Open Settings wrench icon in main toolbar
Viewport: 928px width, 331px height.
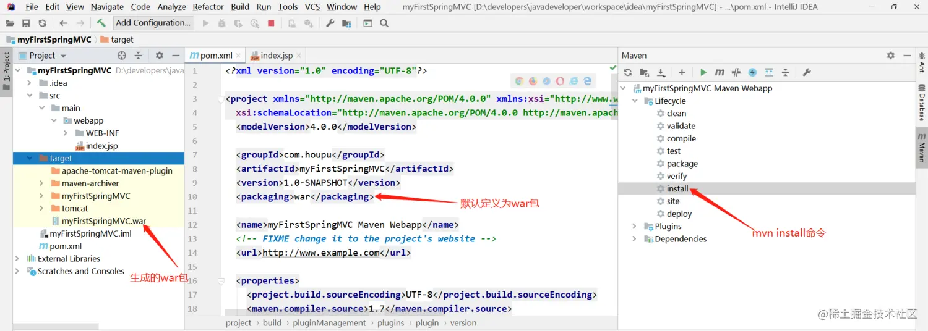pyautogui.click(x=330, y=23)
